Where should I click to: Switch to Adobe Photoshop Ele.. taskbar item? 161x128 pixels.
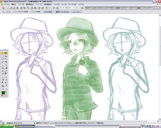[x=25, y=126]
